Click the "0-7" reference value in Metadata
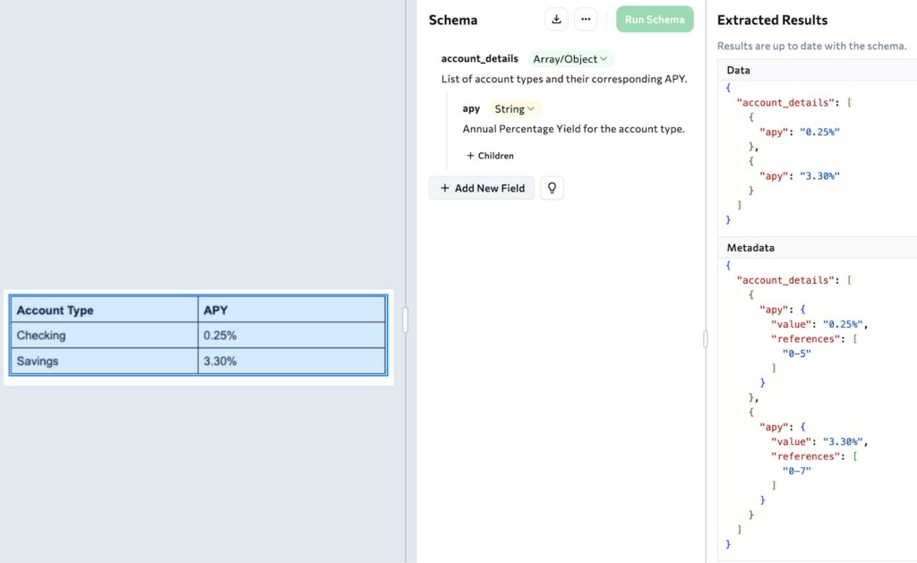Screen dimensions: 917x563 point(796,470)
